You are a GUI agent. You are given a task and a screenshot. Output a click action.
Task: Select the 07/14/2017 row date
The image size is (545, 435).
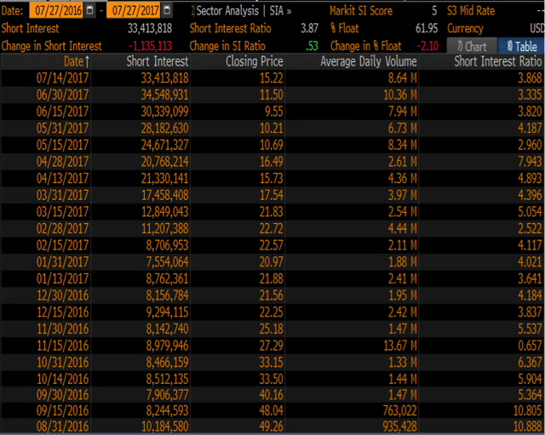point(62,78)
